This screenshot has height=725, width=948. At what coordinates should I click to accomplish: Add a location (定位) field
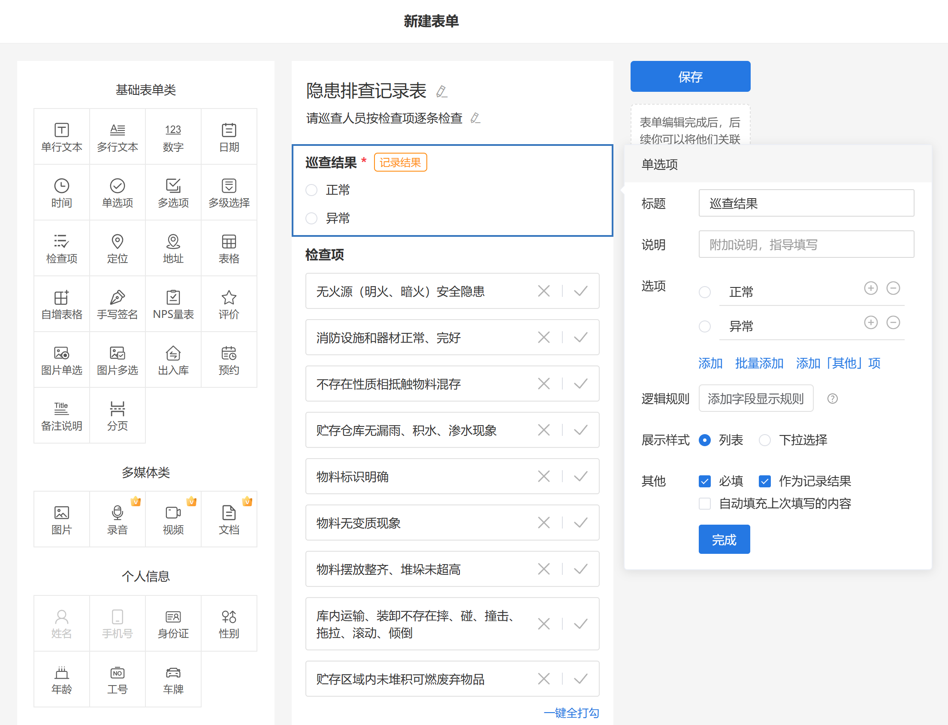[117, 248]
